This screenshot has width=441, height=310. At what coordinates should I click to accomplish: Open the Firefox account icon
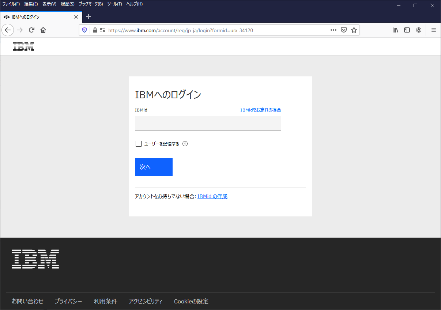click(419, 30)
